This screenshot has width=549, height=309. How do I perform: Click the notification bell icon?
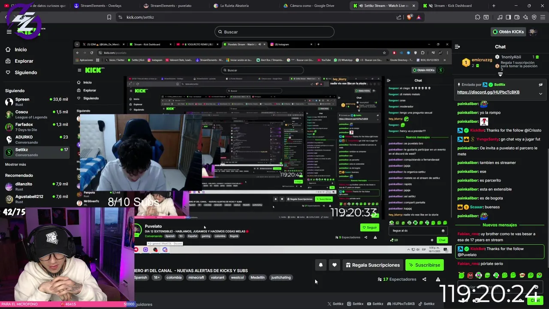(x=320, y=265)
